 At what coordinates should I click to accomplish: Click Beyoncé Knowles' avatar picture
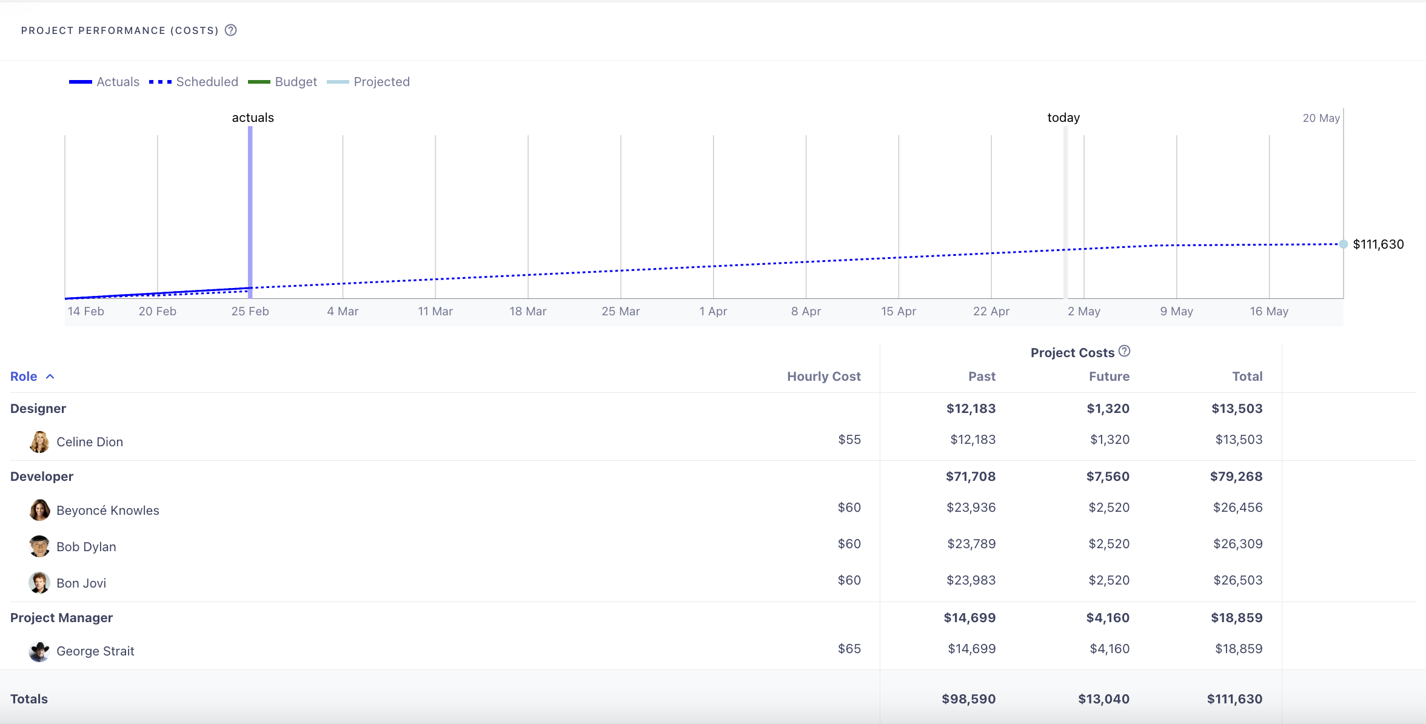(x=39, y=510)
